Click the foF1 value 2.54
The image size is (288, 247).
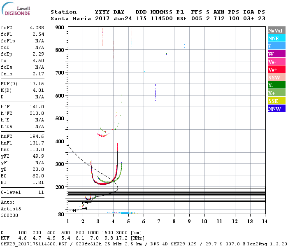tap(38, 34)
